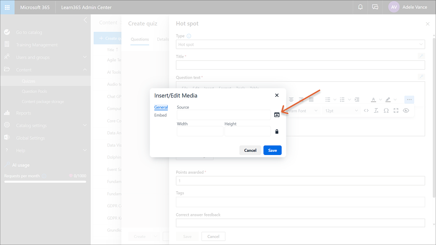Image resolution: width=436 pixels, height=245 pixels.
Task: Open the font size 12pt dropdown
Action: (341, 111)
